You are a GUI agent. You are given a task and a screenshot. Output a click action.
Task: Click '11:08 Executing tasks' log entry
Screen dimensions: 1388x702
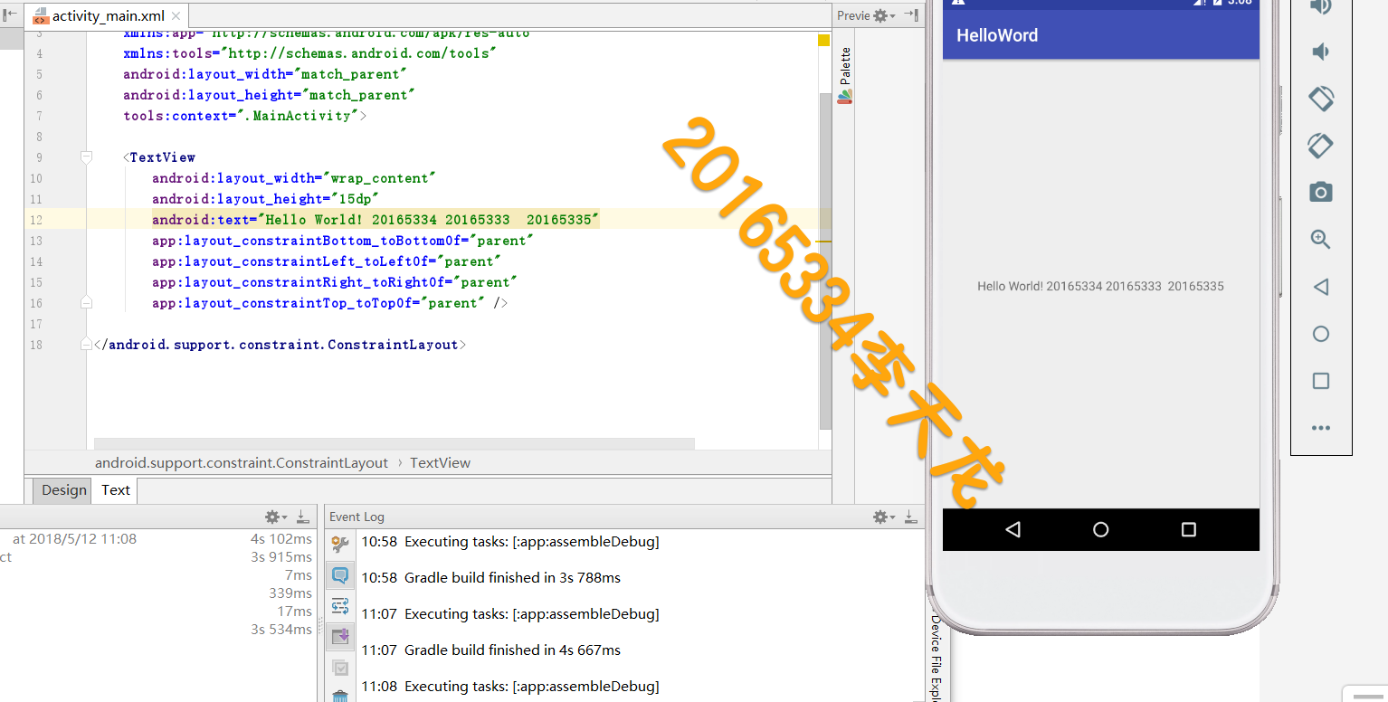pos(510,686)
